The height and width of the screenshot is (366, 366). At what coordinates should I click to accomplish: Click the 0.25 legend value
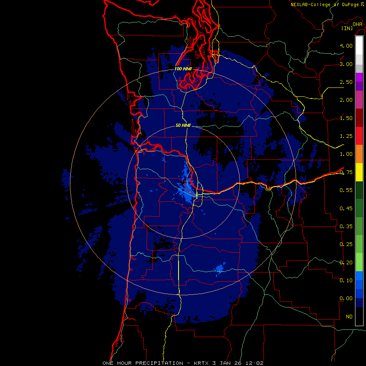346,244
